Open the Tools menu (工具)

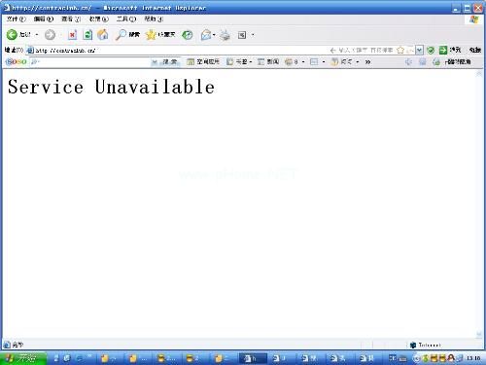pyautogui.click(x=126, y=19)
